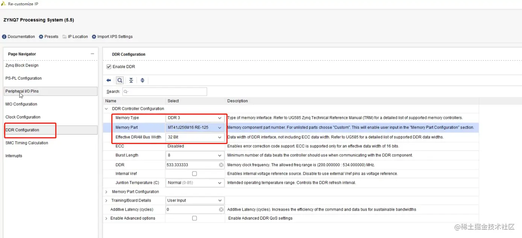Check Enable Advanced options checkbox

(x=194, y=218)
